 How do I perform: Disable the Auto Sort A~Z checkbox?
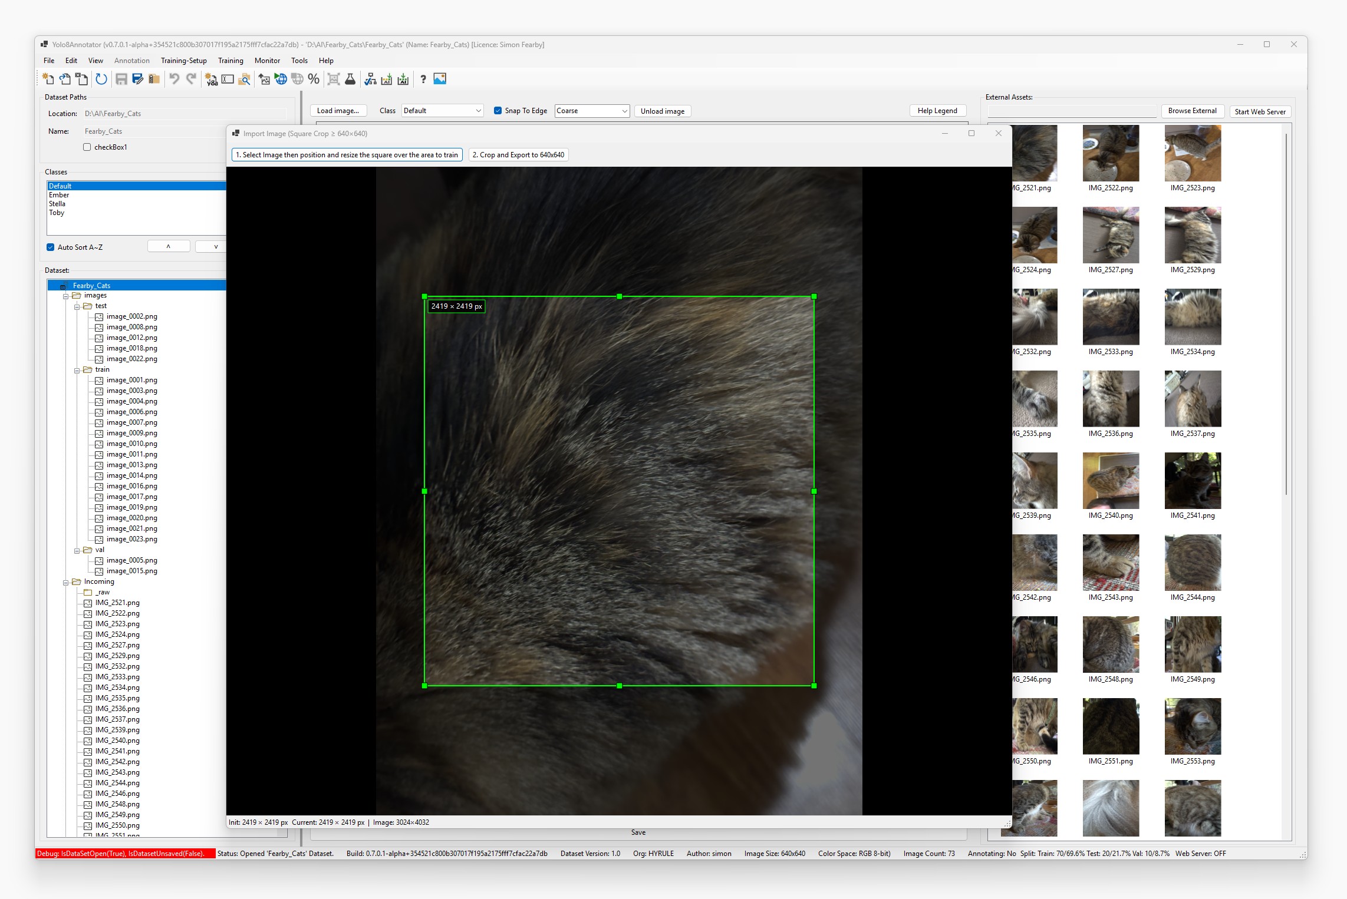tap(51, 247)
